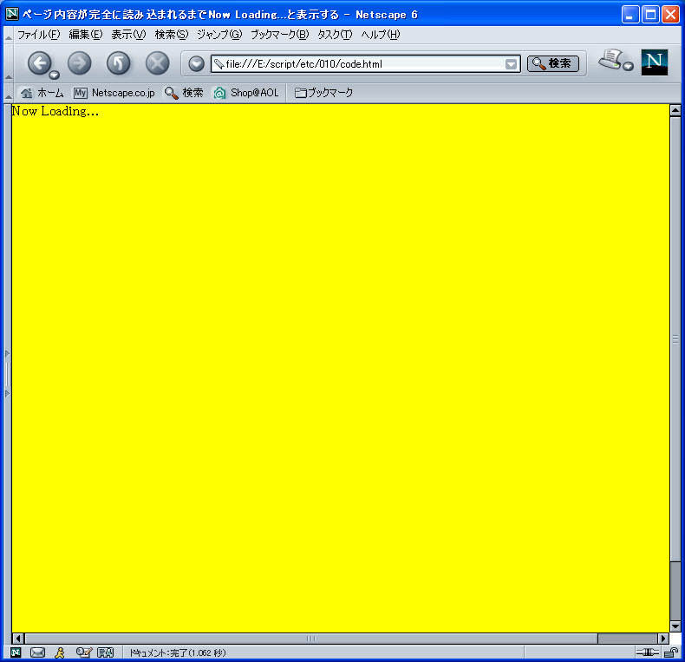The width and height of the screenshot is (685, 662).
Task: Open Instant Messenger running man icon
Action: coord(60,652)
